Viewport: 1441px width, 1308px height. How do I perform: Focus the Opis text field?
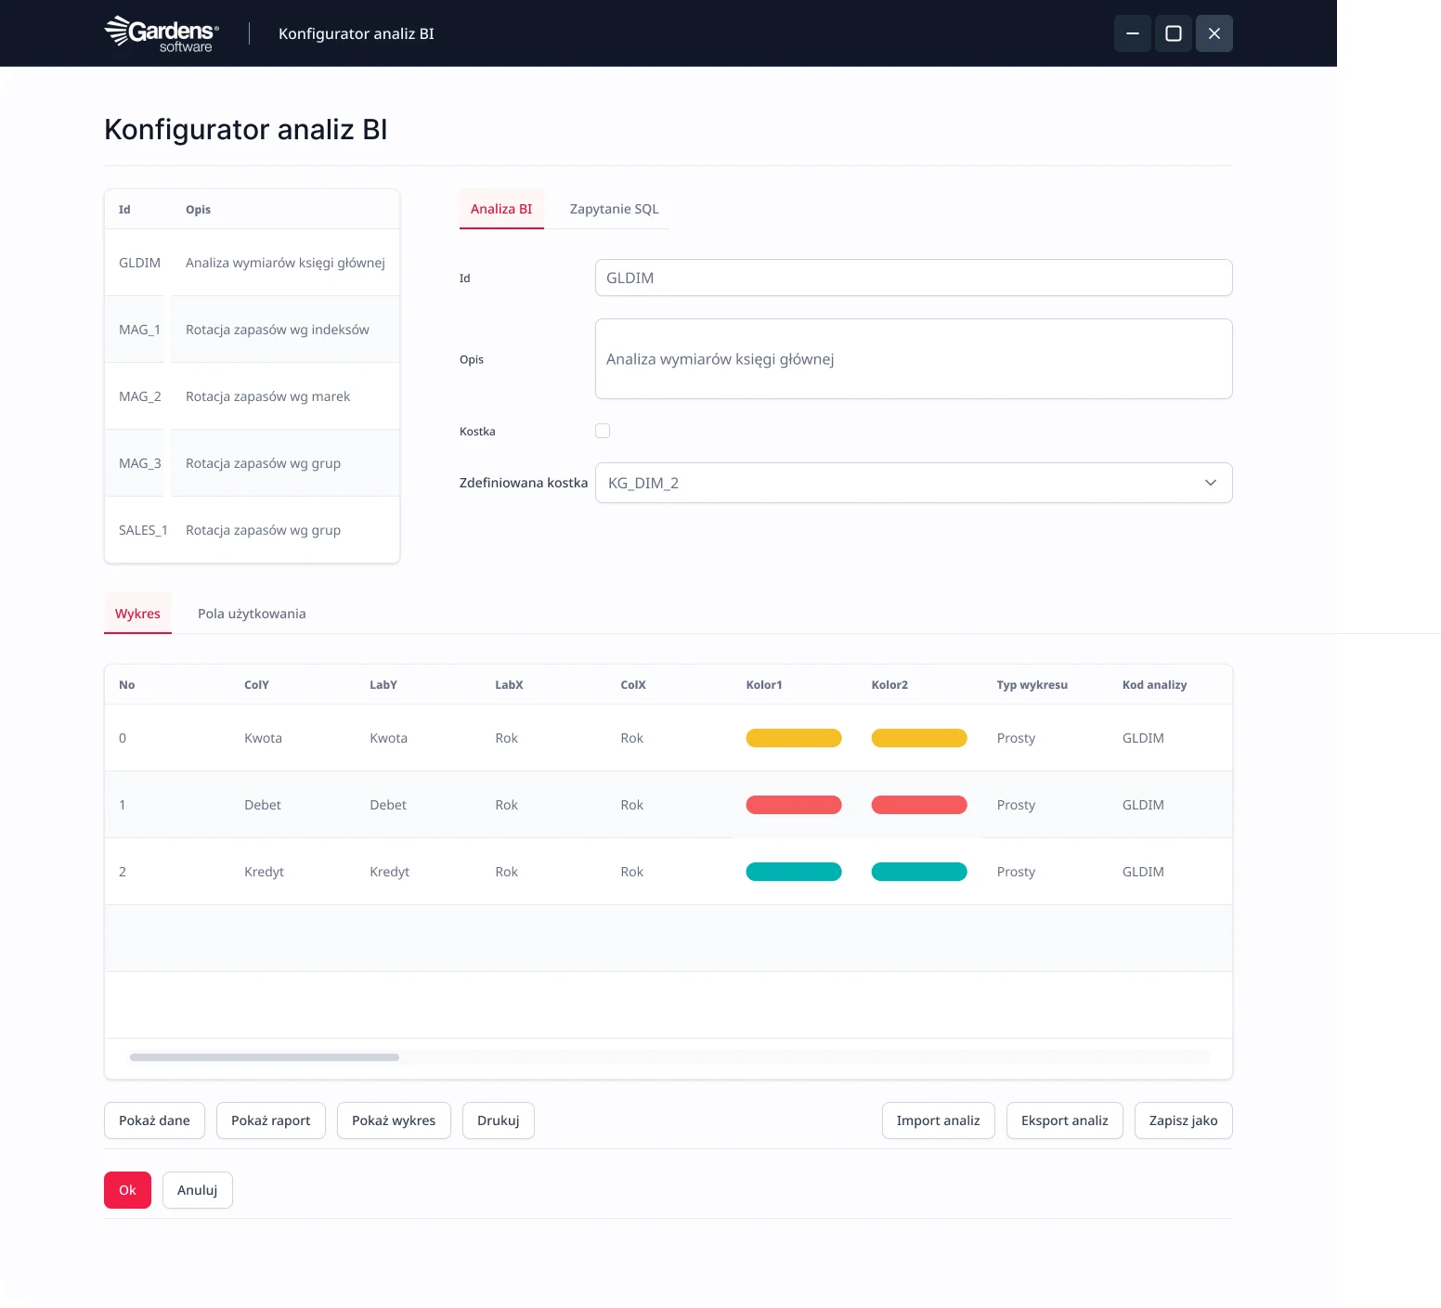[x=913, y=359]
